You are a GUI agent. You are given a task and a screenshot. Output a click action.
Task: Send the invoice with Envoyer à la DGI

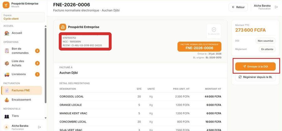point(255,66)
